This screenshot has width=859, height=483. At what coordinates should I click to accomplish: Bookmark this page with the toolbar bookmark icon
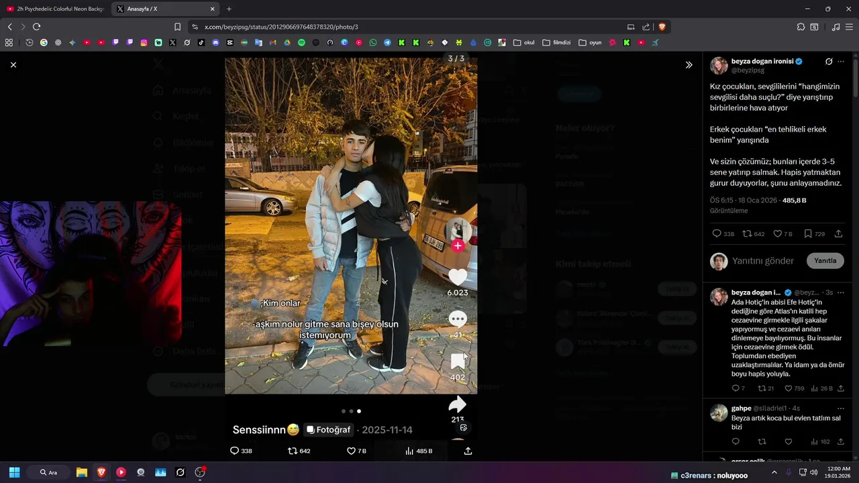click(177, 27)
